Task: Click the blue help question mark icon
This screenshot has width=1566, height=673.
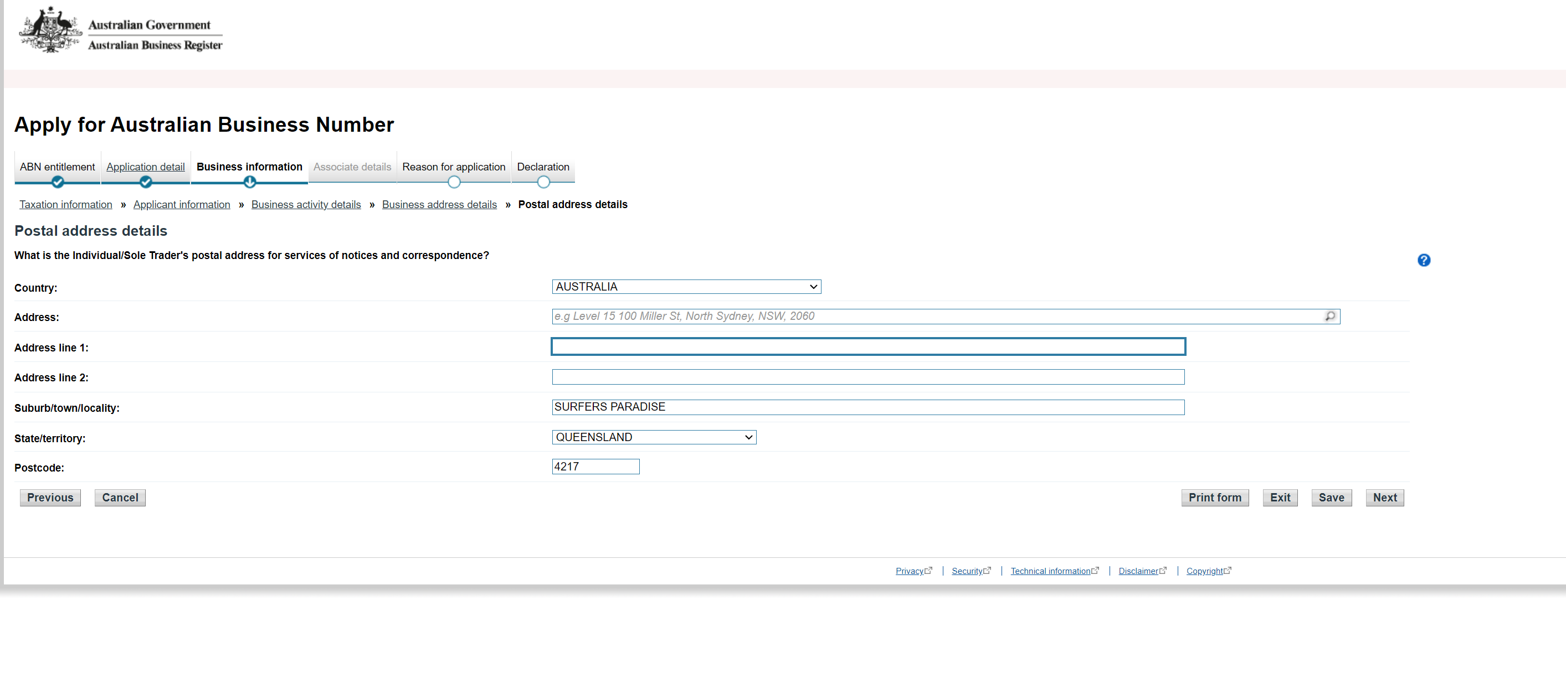Action: click(1423, 260)
